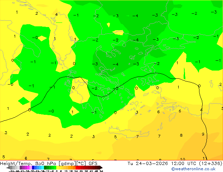Click the '(12+336)' forecast offset text
This screenshot has width=223, height=172.
211,164
